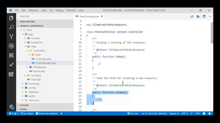Open the File menu
The height and width of the screenshot is (123, 220).
point(16,10)
